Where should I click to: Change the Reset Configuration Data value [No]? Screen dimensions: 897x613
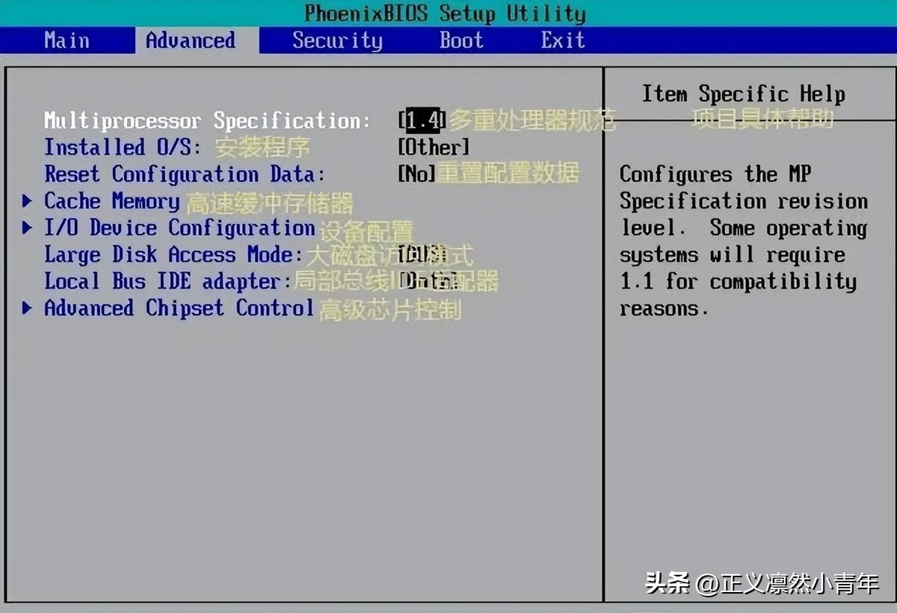pyautogui.click(x=416, y=174)
